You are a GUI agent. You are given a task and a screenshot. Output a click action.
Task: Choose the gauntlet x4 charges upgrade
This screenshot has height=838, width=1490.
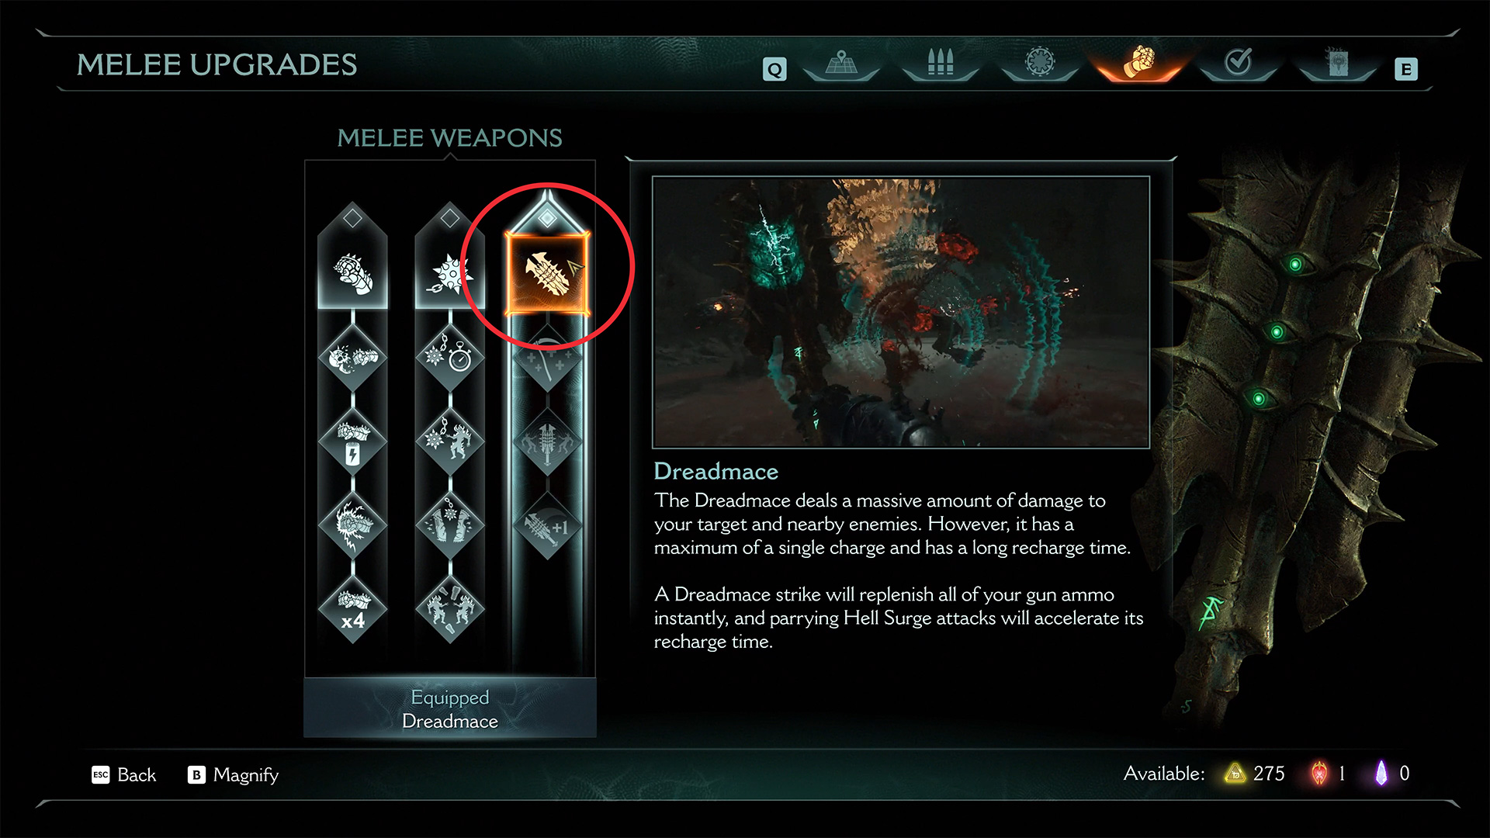click(x=353, y=610)
